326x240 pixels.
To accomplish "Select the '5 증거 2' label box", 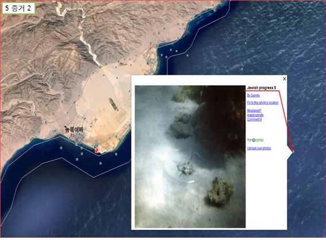I will pos(18,8).
